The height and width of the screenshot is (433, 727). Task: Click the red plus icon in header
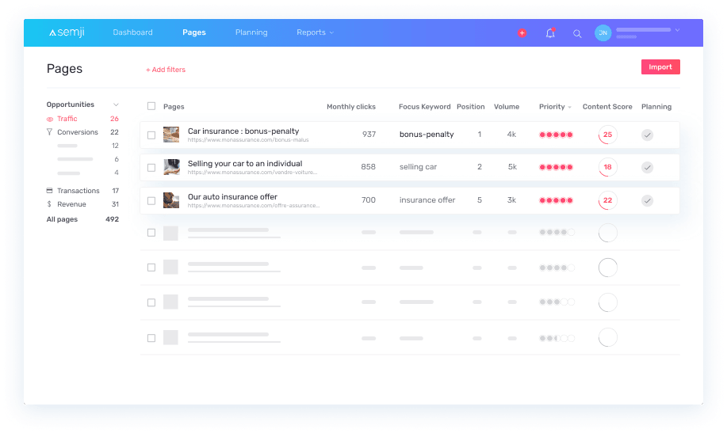522,33
